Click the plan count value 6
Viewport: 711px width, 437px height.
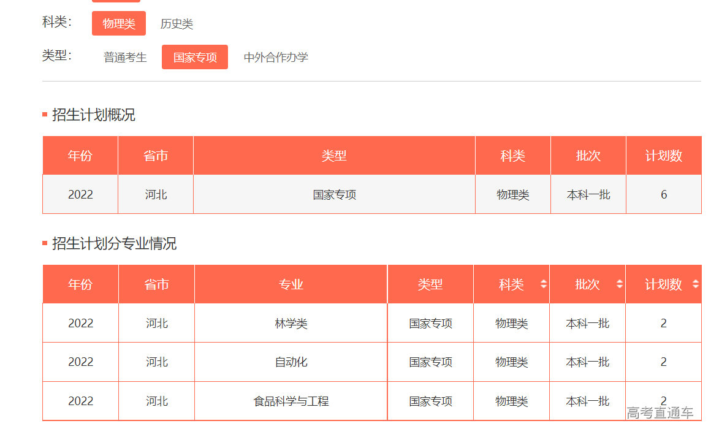663,194
